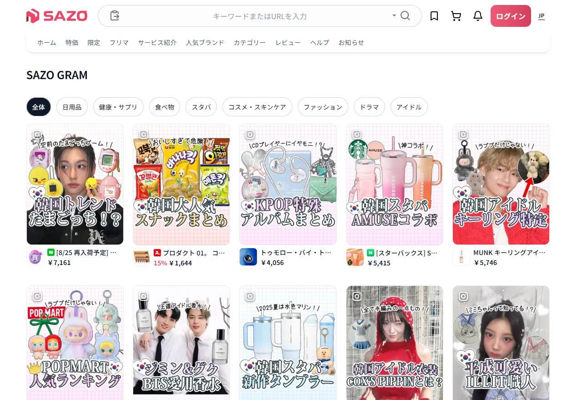Click the SAZO logo

point(56,16)
